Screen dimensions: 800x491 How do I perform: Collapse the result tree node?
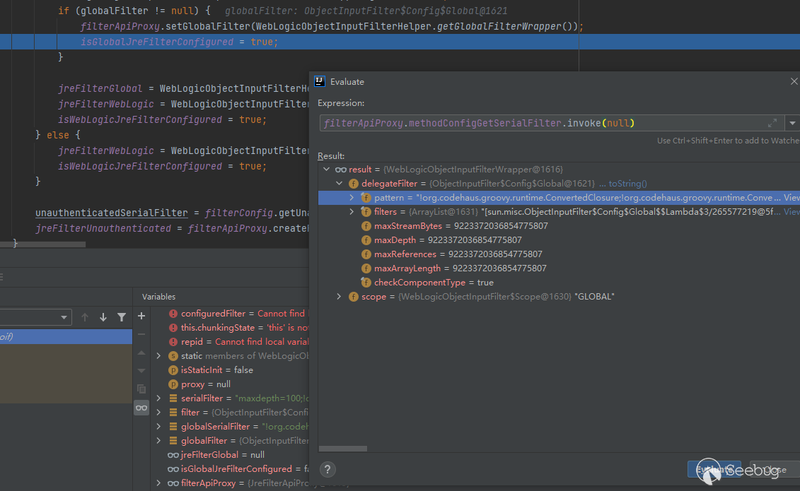(326, 170)
